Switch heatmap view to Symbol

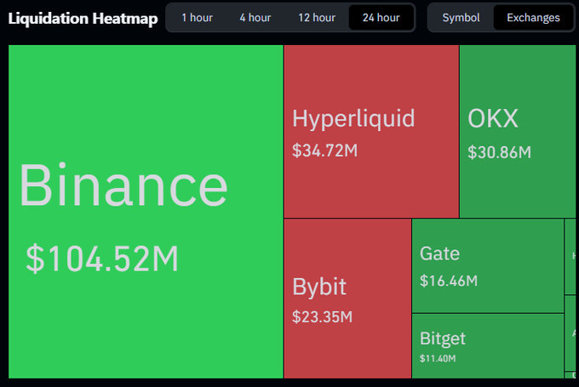point(461,18)
